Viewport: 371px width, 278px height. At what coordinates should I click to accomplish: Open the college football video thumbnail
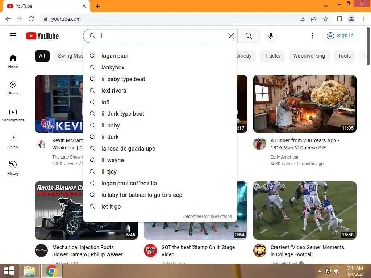click(x=305, y=210)
